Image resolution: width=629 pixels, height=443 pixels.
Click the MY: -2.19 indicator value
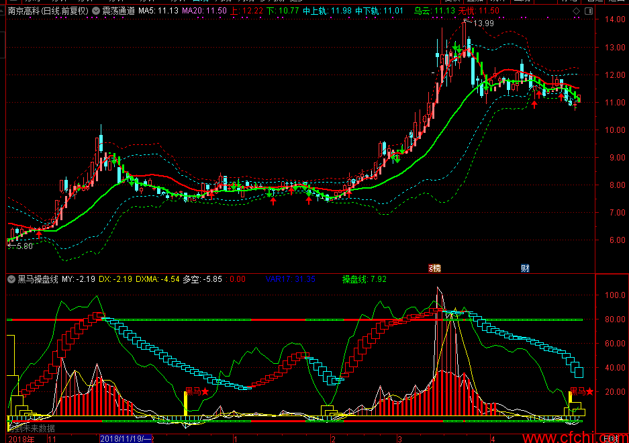(x=79, y=279)
